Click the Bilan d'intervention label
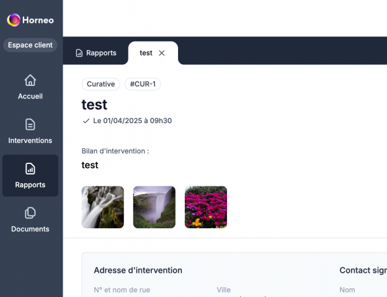Screen dimensions: 387x297 coord(115,151)
